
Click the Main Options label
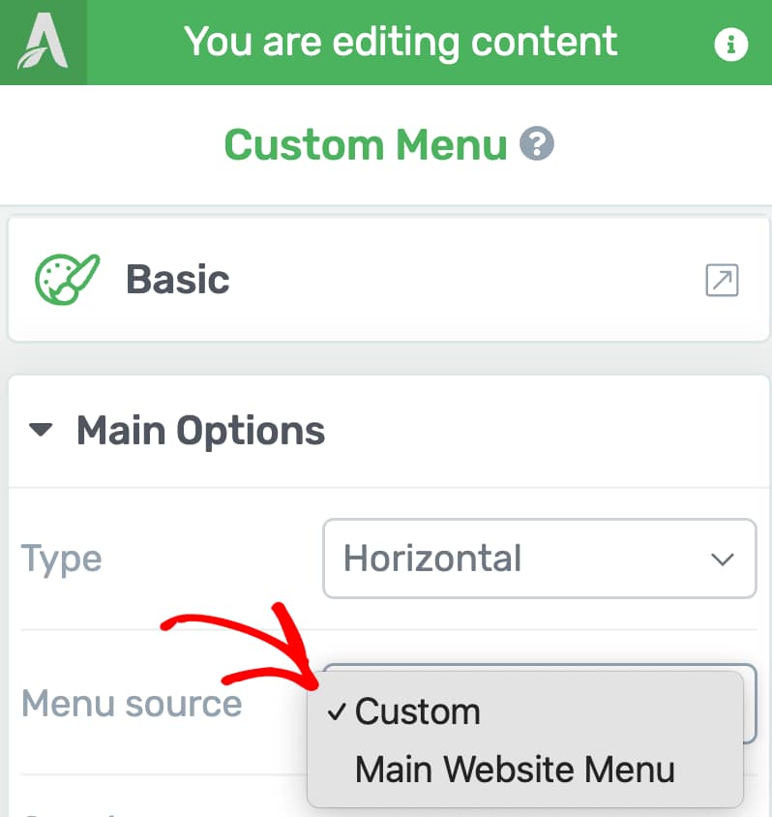[201, 430]
